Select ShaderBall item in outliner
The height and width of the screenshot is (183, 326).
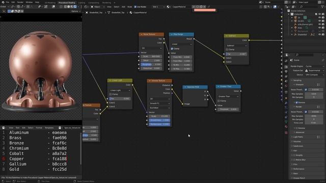302,35
